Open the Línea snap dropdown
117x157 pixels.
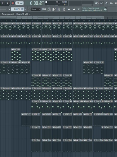coord(36,9)
